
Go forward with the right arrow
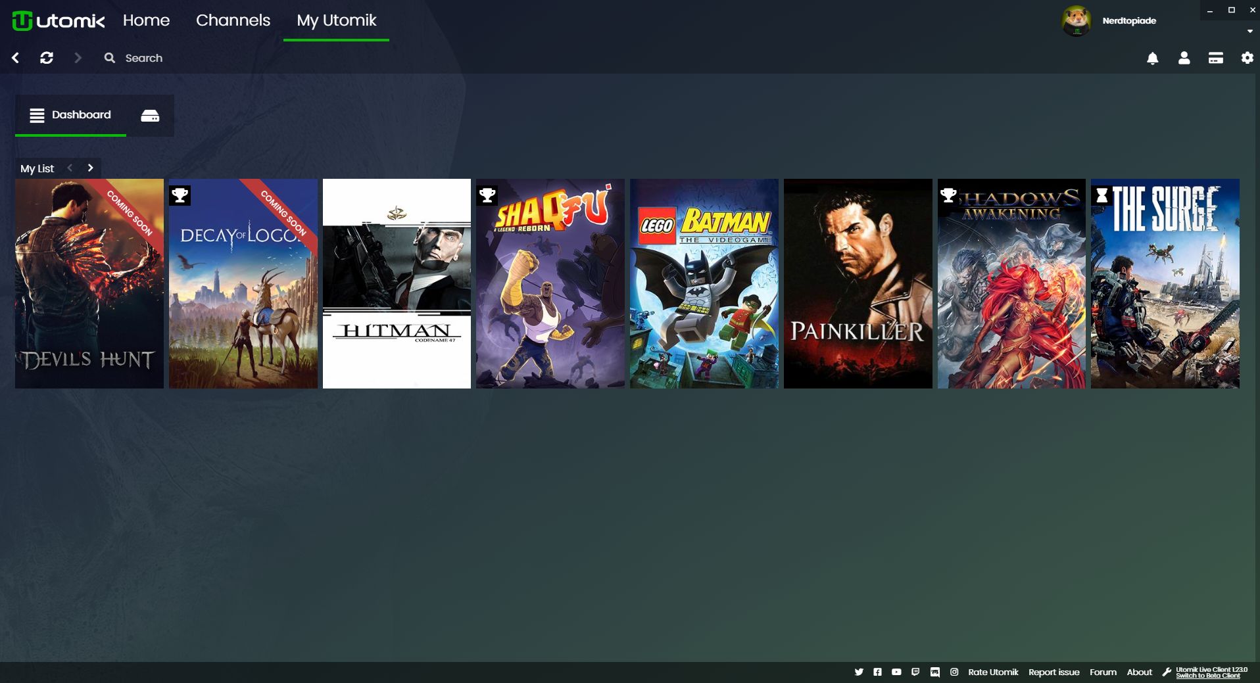pos(78,58)
